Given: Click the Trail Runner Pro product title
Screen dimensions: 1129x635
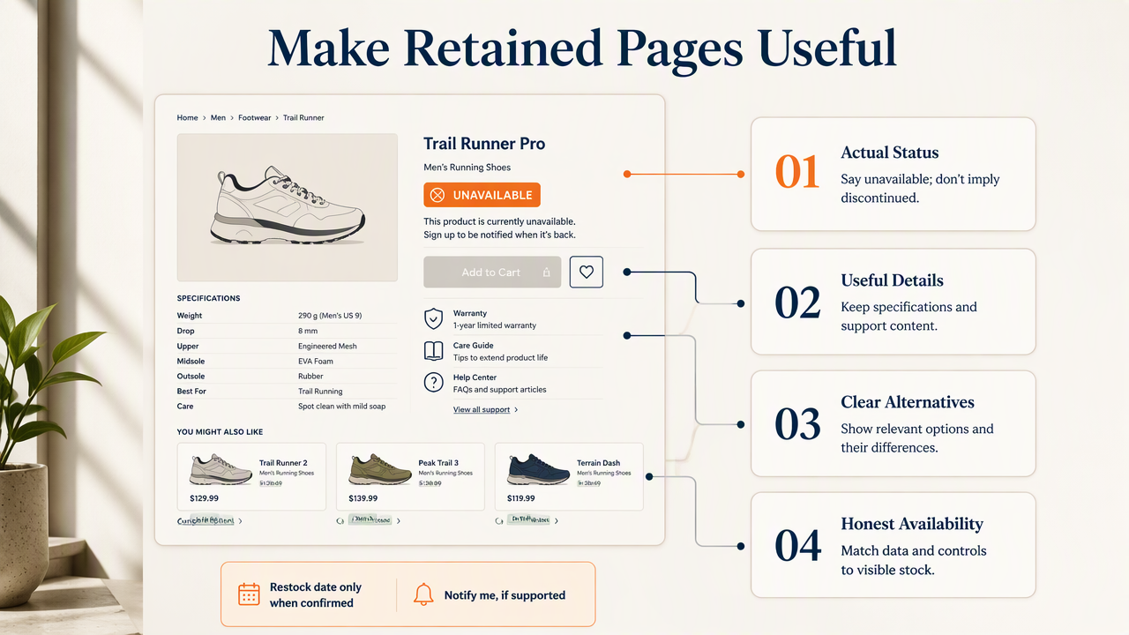Looking at the screenshot, I should (x=484, y=144).
